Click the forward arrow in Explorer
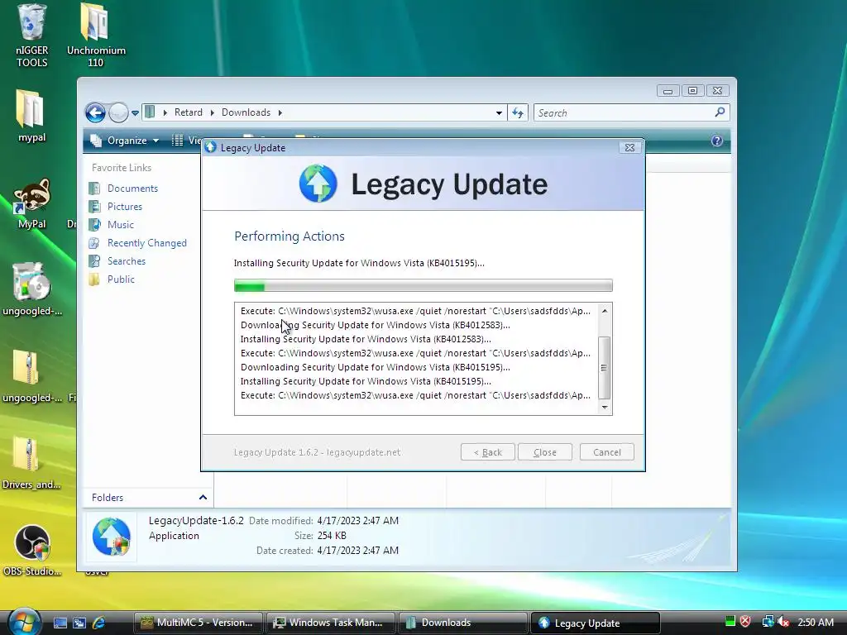847x635 pixels. (118, 112)
